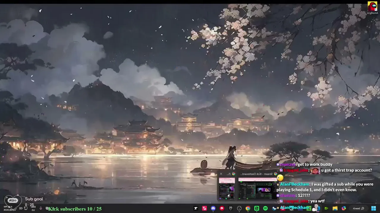The width and height of the screenshot is (380, 213).
Task: Switch to Google Chrome in the taskbar
Action: [248, 208]
